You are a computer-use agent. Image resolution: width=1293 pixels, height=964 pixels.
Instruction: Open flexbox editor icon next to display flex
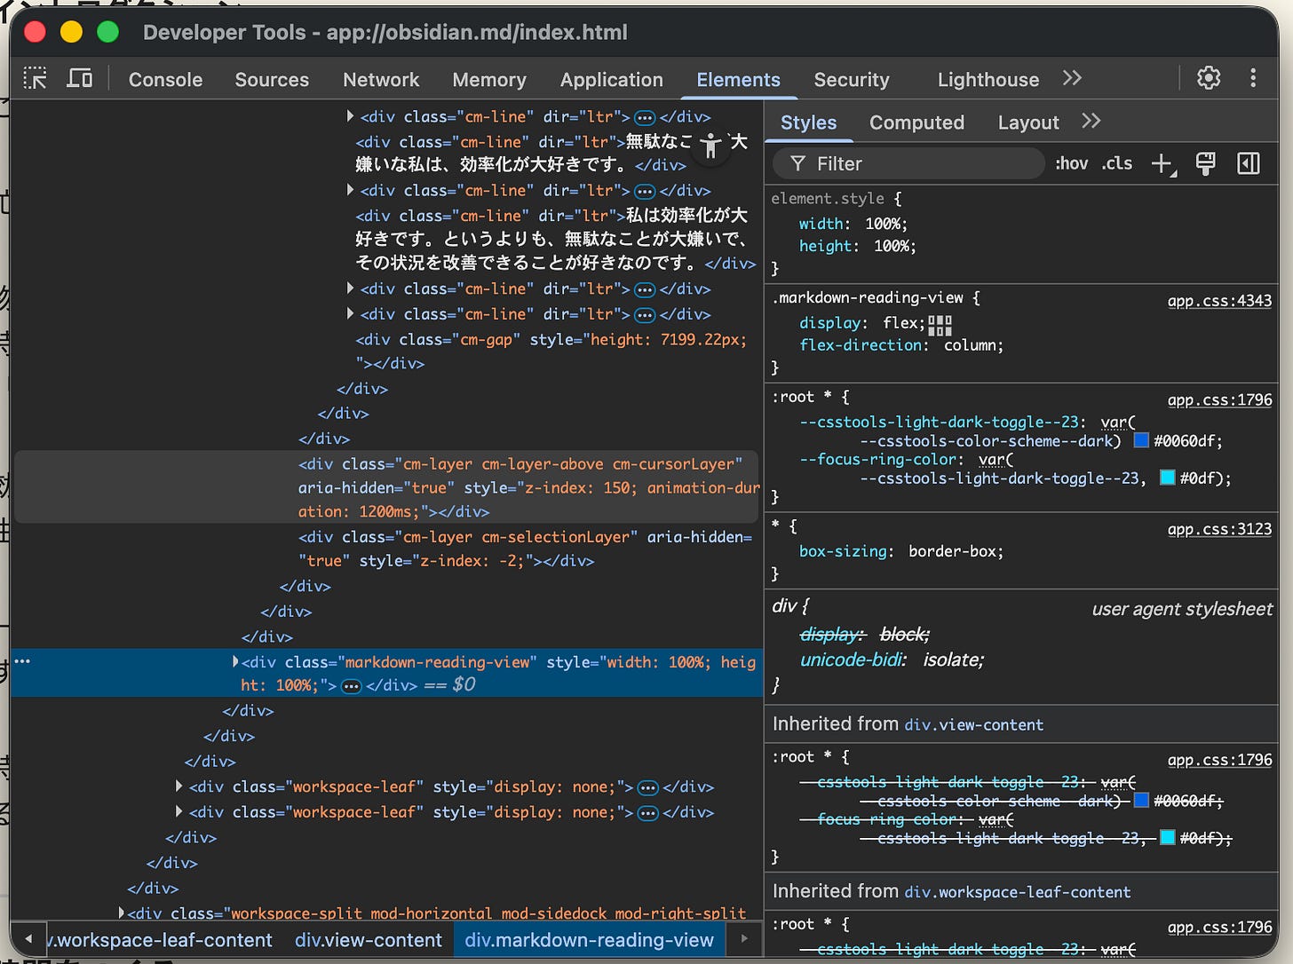[940, 325]
